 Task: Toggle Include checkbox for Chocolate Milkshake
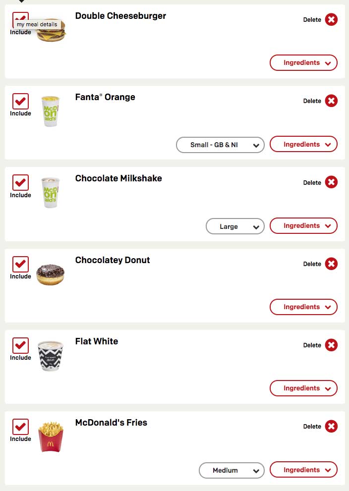click(x=20, y=183)
